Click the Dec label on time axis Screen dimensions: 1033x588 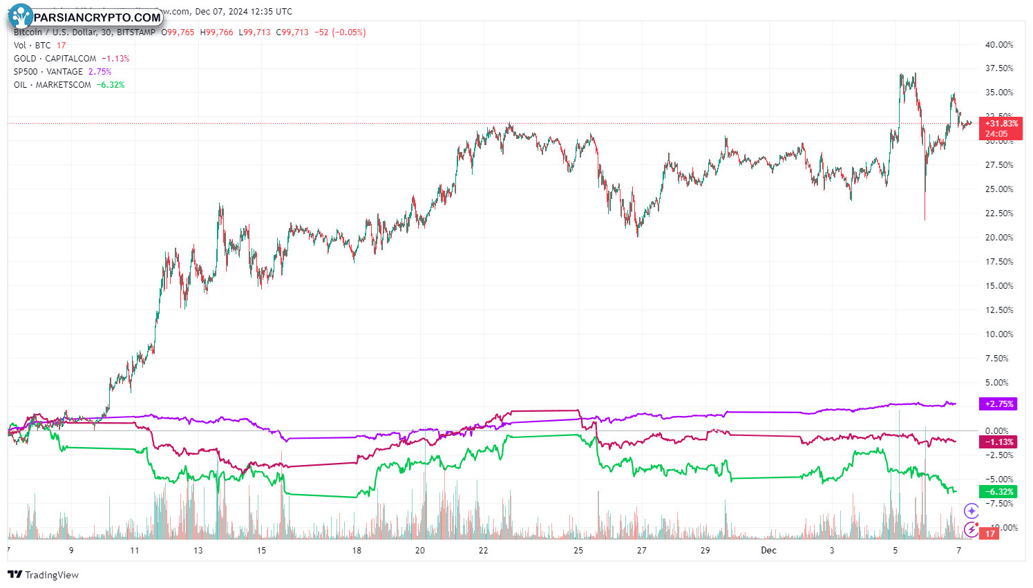click(768, 551)
